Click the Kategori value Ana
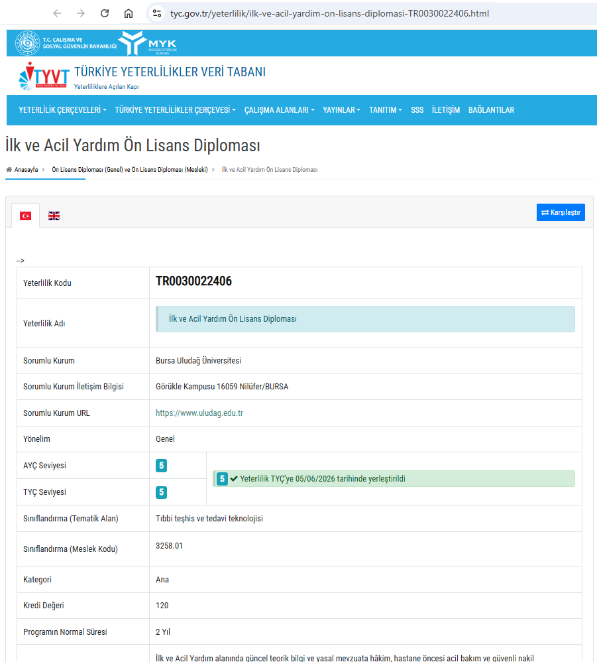Image resolution: width=597 pixels, height=662 pixels. pos(162,580)
